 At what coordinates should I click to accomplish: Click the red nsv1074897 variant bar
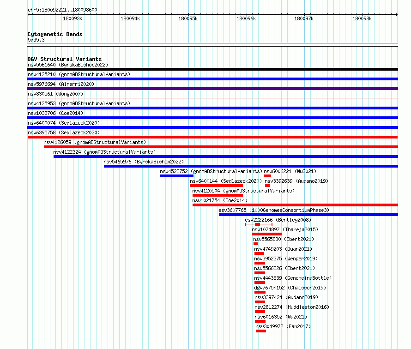point(267,234)
